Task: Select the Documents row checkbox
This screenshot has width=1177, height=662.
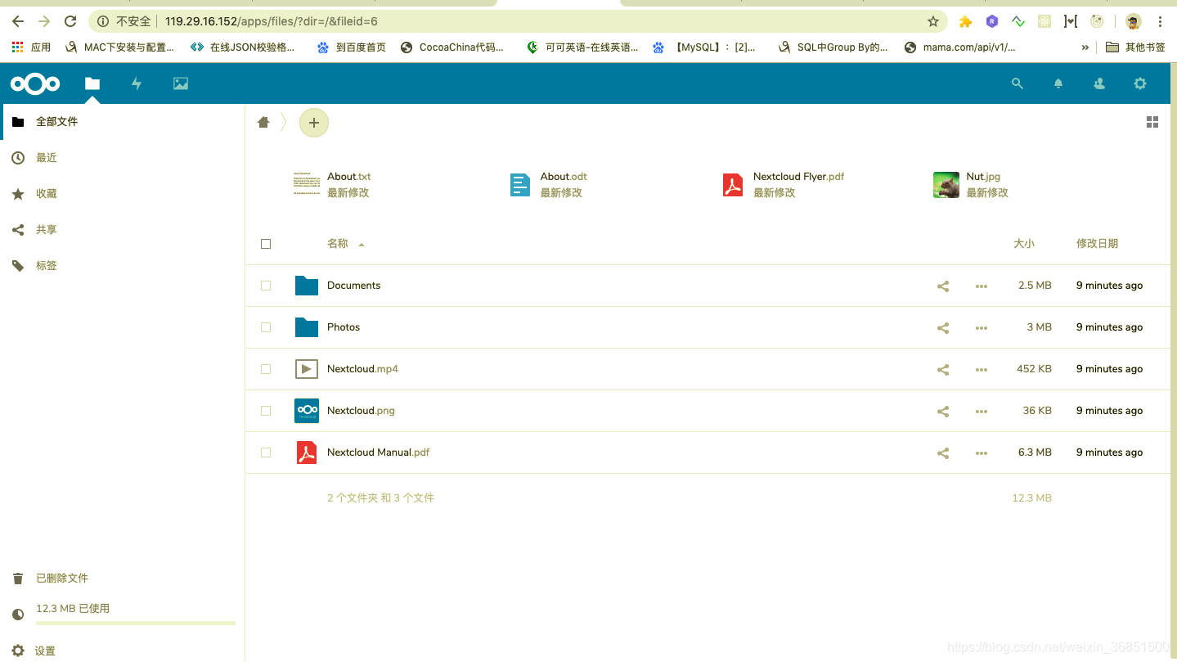Action: (266, 286)
